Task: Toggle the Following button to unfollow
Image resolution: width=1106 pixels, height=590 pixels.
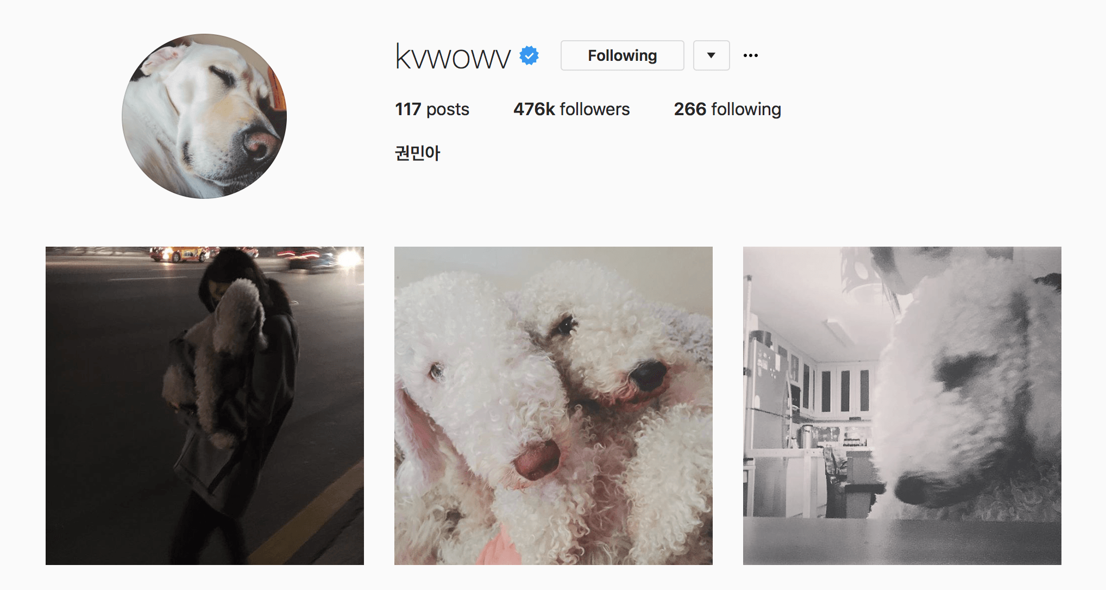Action: (x=622, y=55)
